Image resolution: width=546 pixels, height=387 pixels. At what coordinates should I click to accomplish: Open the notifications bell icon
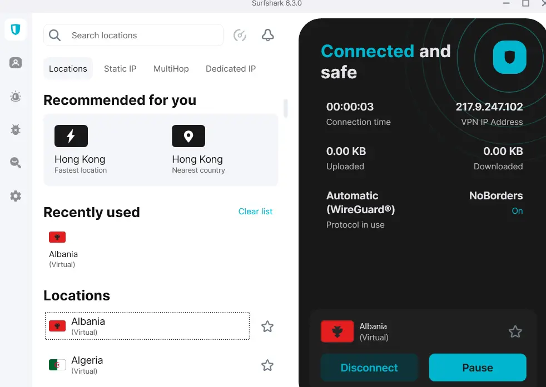(268, 35)
